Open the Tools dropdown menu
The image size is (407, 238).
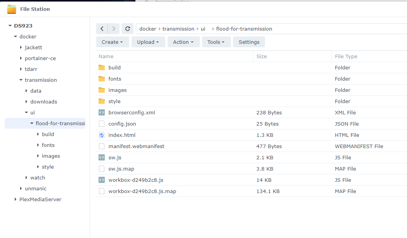pos(216,42)
